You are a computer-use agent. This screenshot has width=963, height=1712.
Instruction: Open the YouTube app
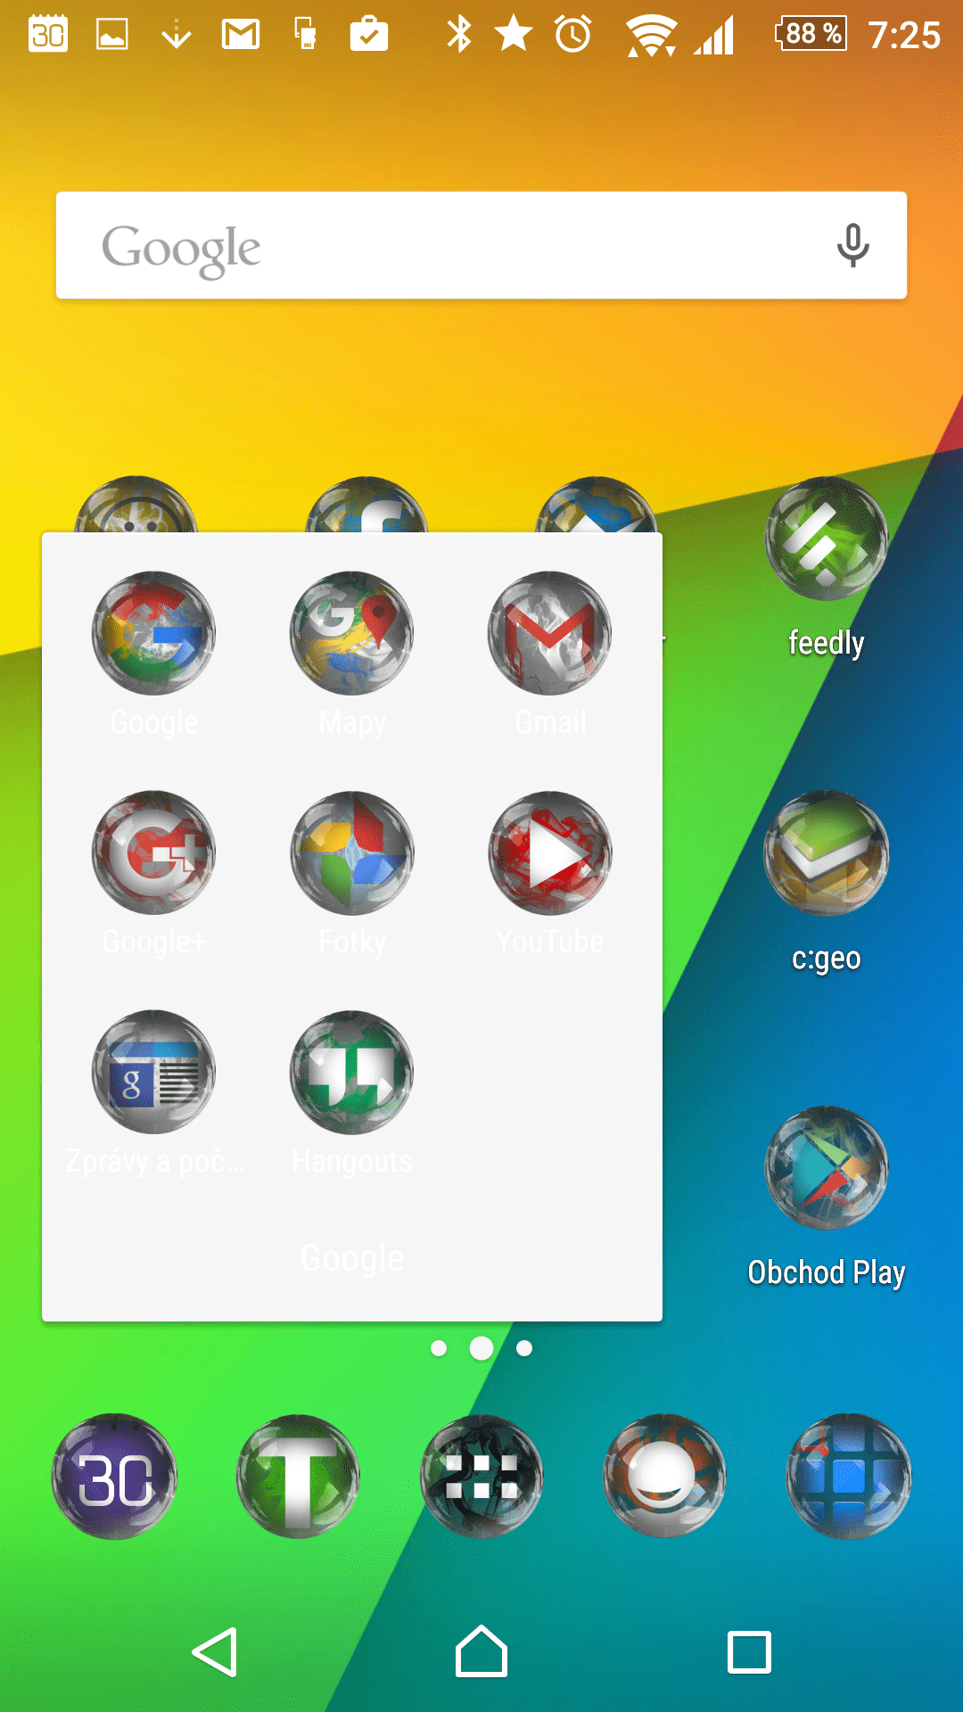[550, 852]
